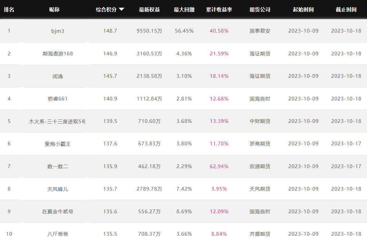Image resolution: width=367 pixels, height=244 pixels.
Task: Select return rate 18.14%
Action: click(219, 76)
